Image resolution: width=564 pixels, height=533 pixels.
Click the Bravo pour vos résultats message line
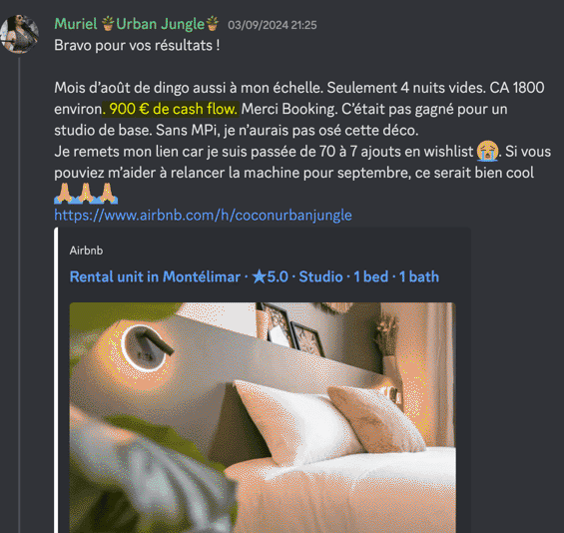[137, 46]
